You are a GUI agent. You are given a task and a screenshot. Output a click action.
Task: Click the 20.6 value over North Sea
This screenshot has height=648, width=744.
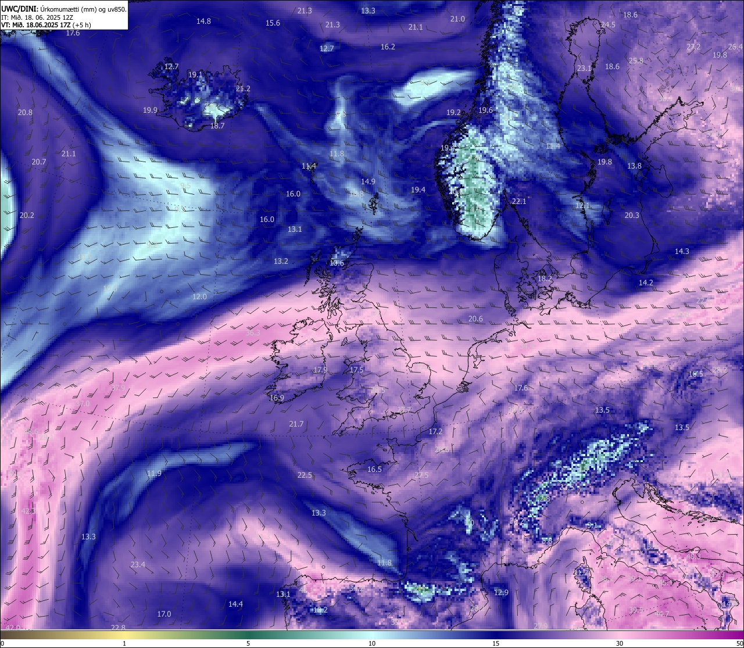tap(475, 318)
